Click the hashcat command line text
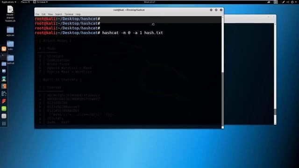The width and height of the screenshot is (299, 168). click(133, 33)
